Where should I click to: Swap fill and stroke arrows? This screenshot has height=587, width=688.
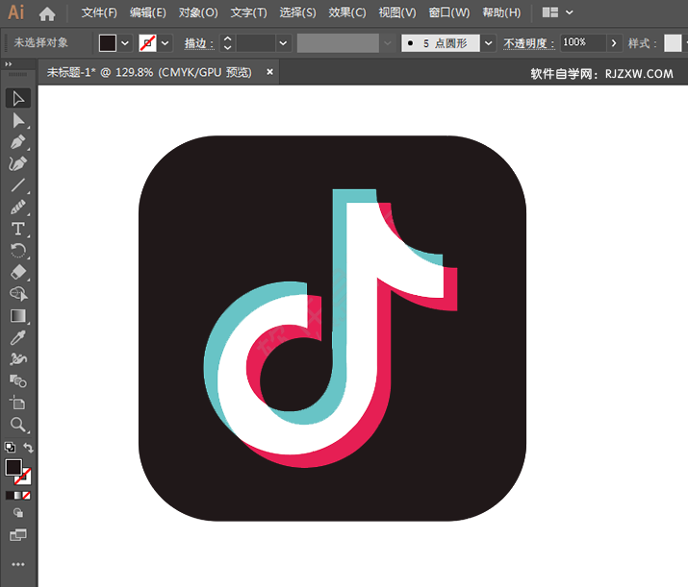(28, 448)
